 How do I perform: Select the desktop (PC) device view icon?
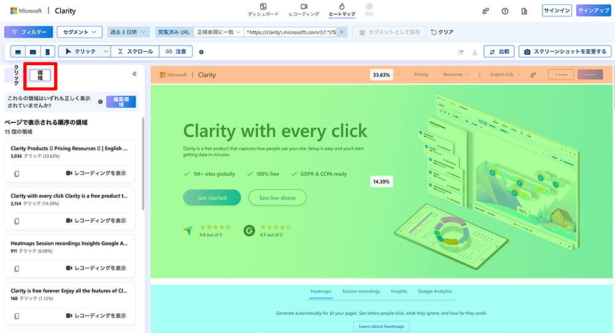(18, 52)
